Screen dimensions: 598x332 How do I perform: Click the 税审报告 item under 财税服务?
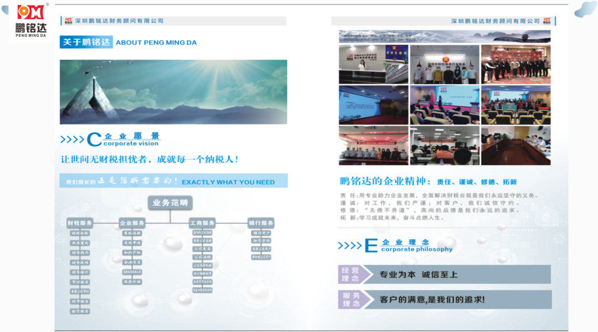[80, 302]
